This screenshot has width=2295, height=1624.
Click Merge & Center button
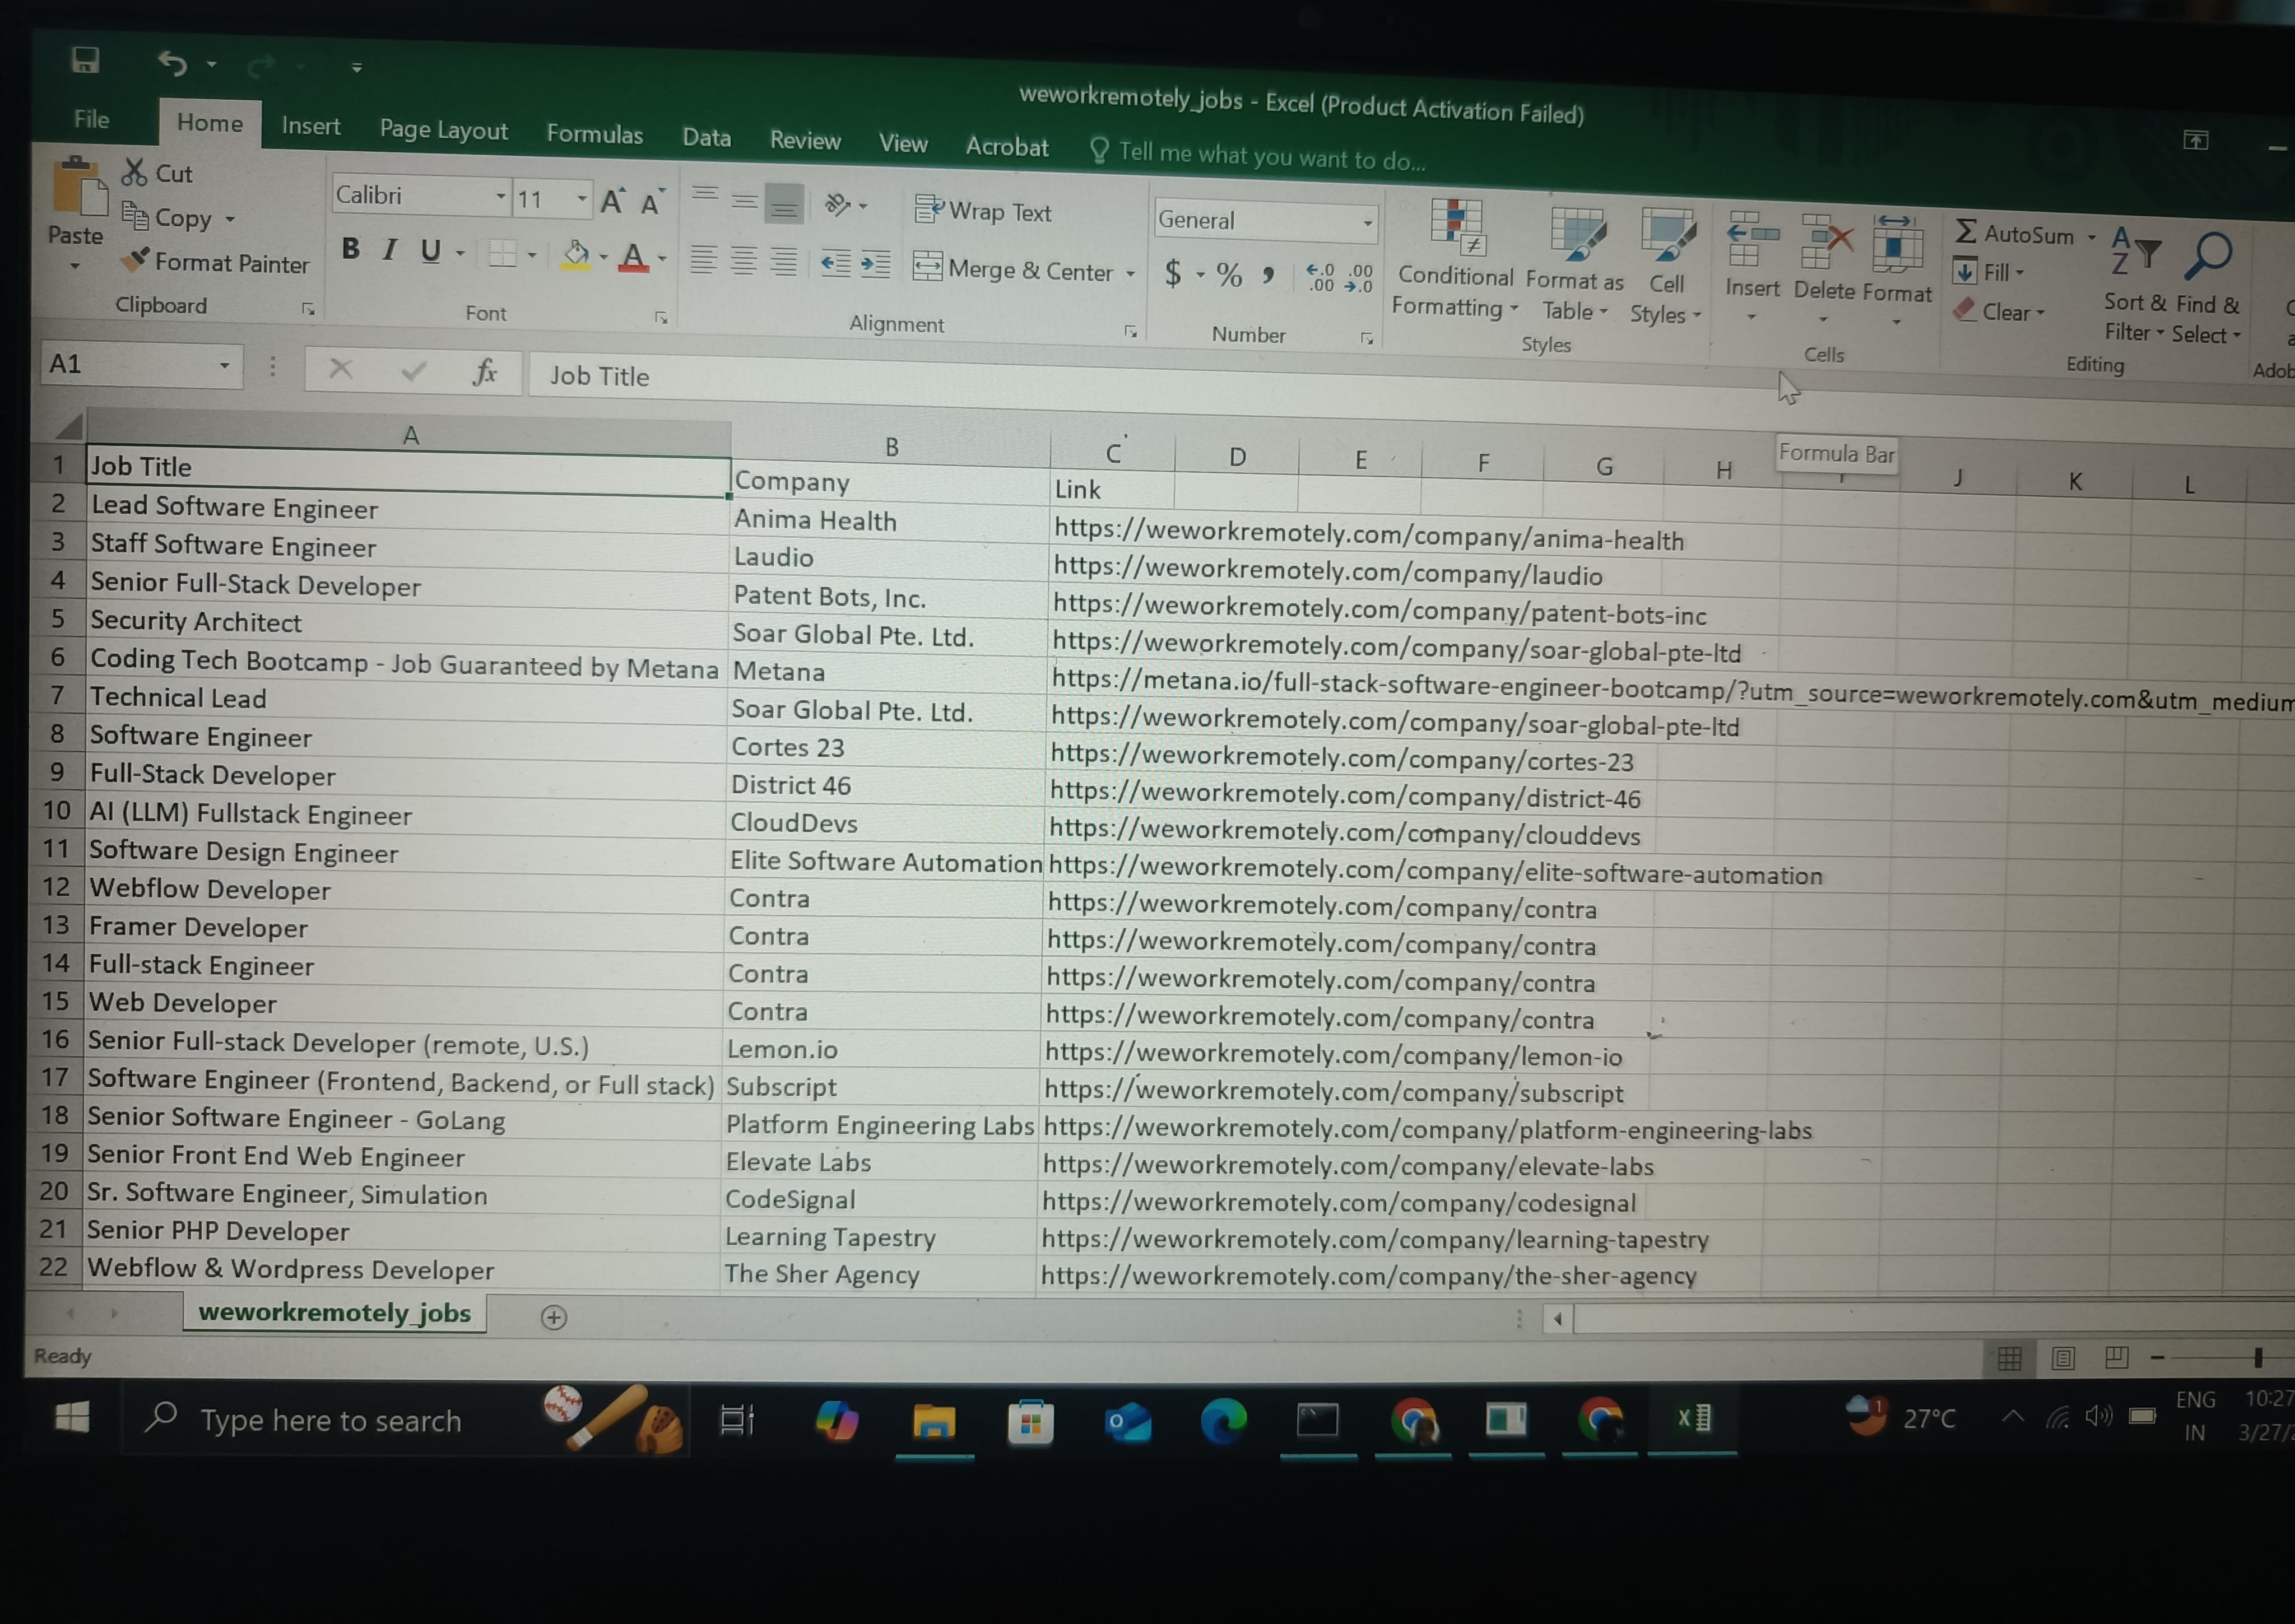point(1014,269)
